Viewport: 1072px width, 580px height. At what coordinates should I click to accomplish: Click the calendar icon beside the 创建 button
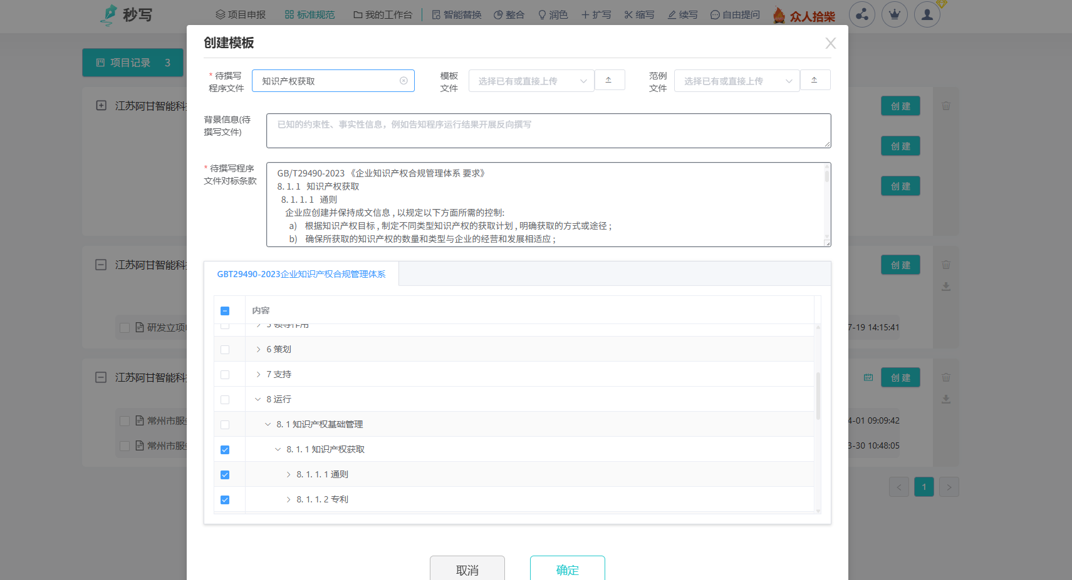(x=868, y=377)
